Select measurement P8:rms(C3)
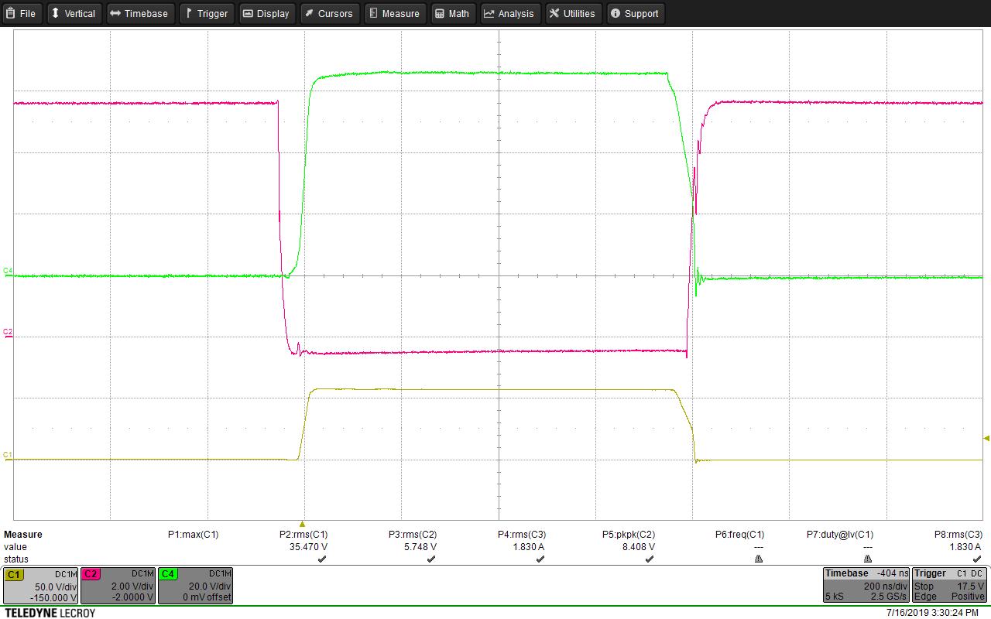991x619 pixels. point(958,535)
